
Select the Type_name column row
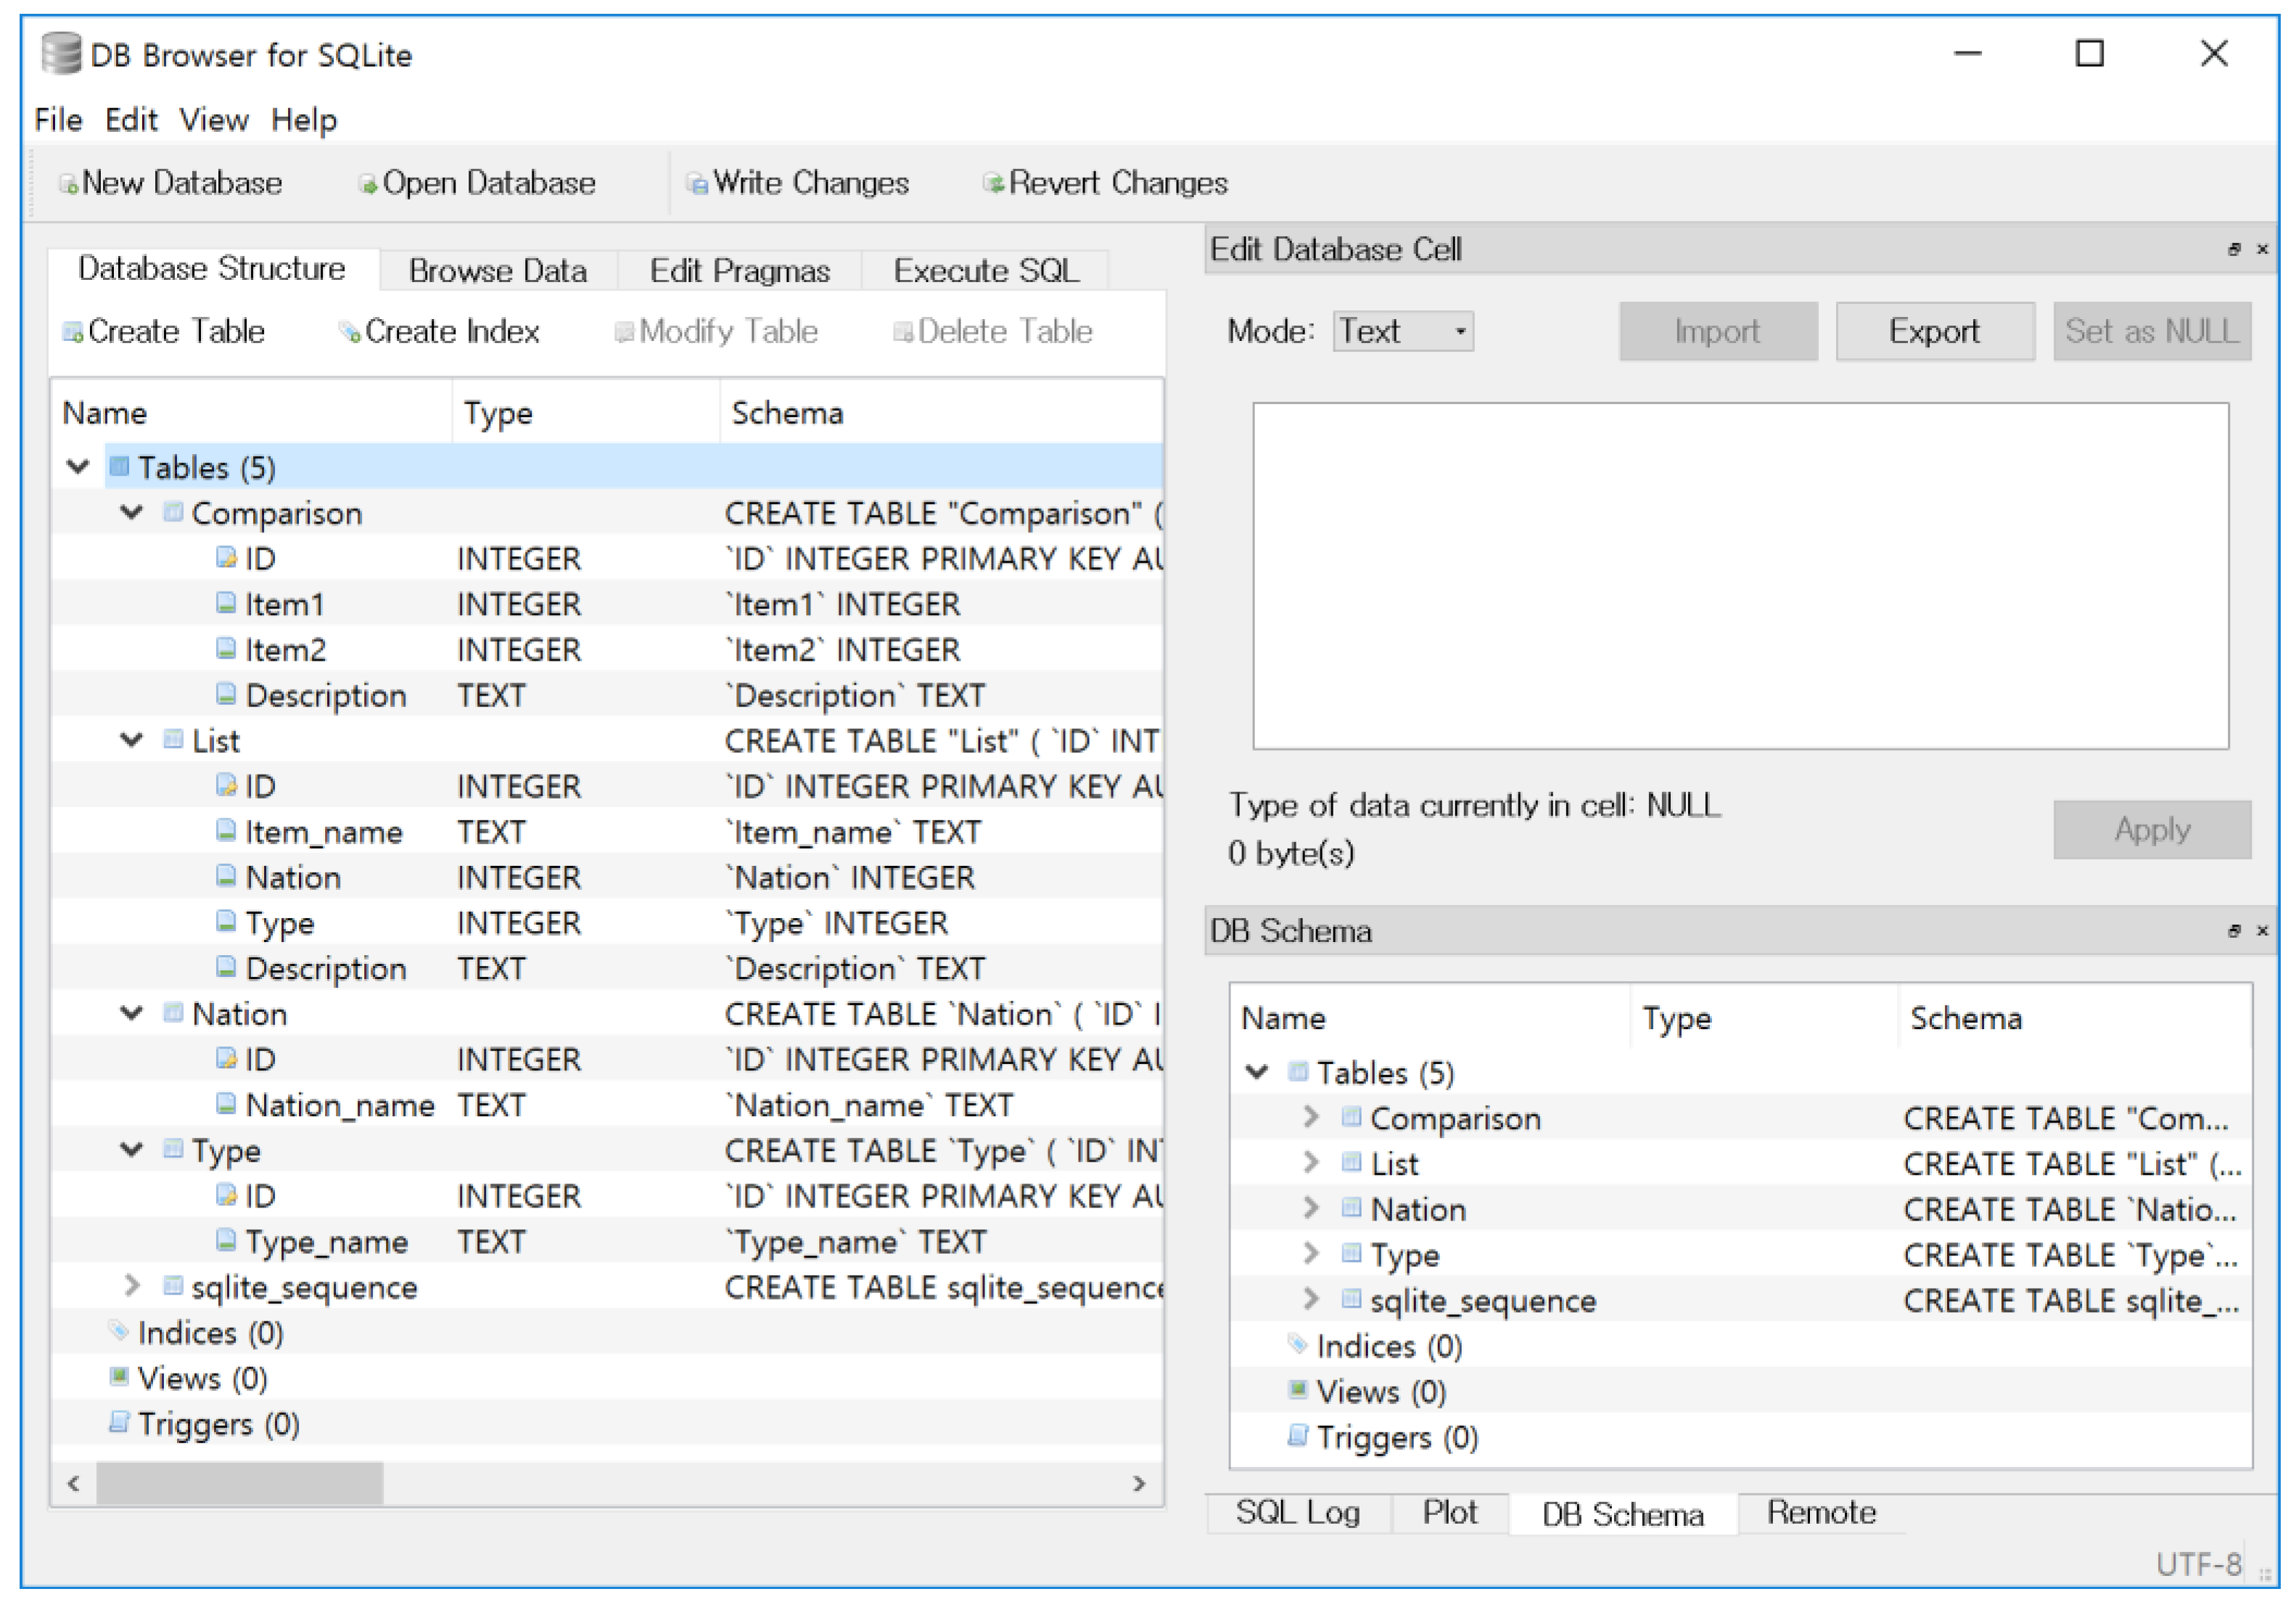pyautogui.click(x=608, y=1242)
